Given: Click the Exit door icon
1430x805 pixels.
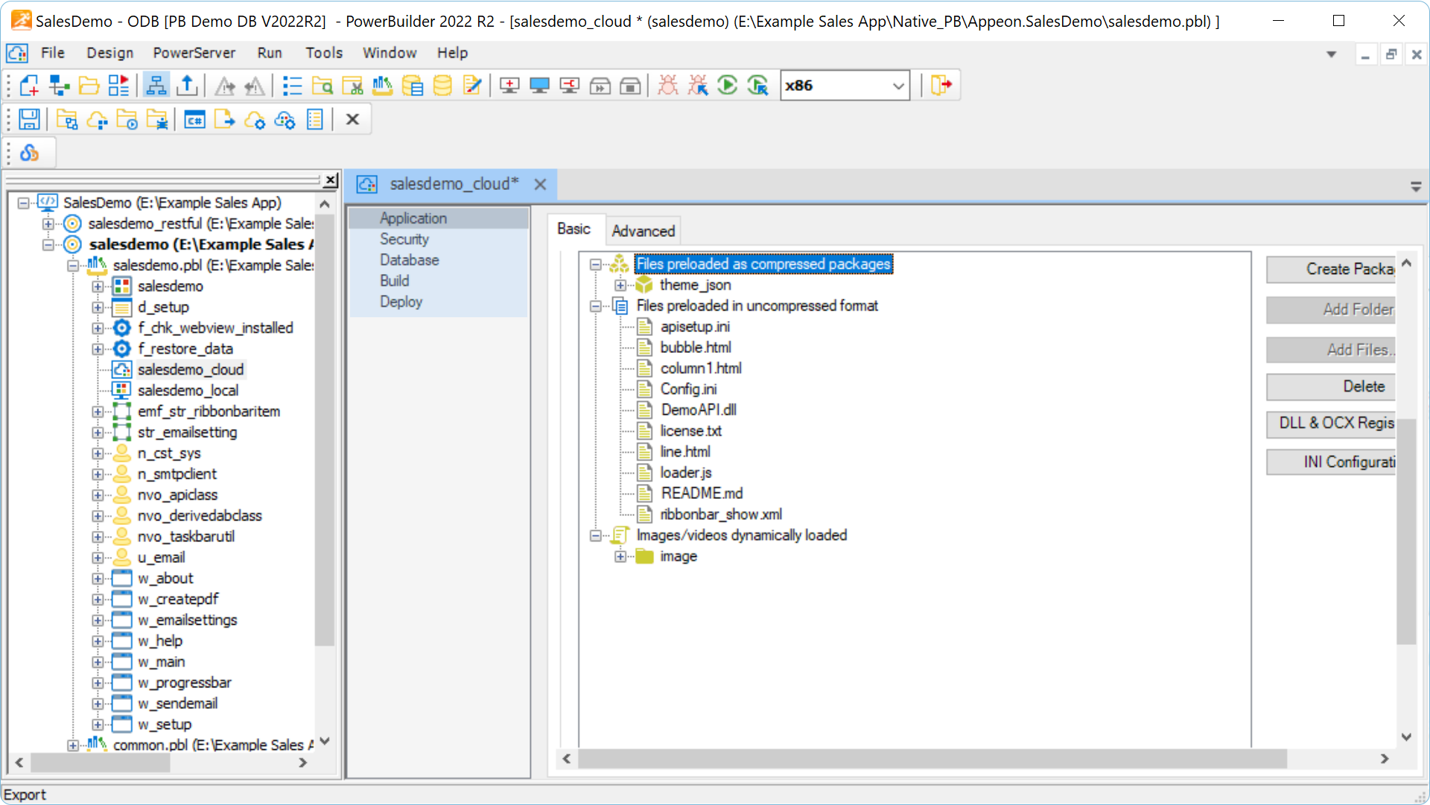Looking at the screenshot, I should click(941, 86).
